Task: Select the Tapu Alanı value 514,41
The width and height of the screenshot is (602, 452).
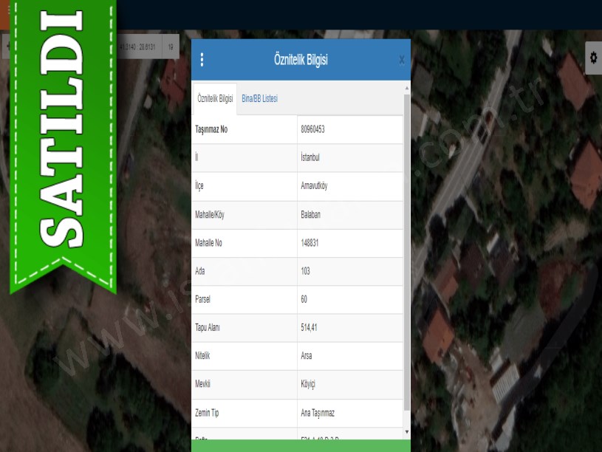Action: pos(310,328)
